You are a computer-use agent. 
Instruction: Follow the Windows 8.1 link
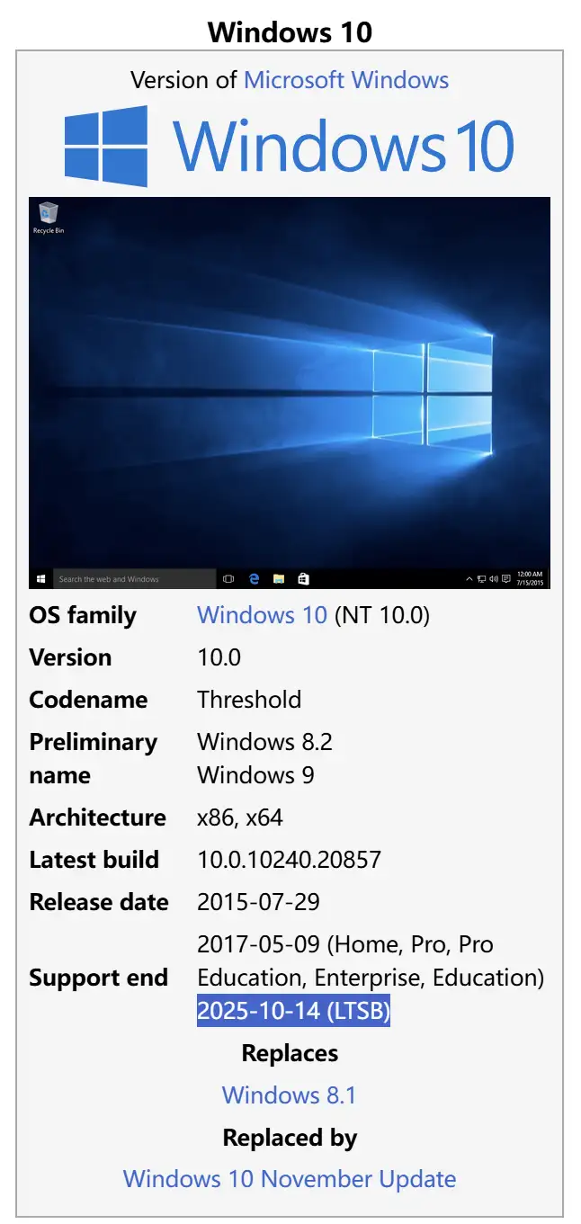click(290, 1095)
